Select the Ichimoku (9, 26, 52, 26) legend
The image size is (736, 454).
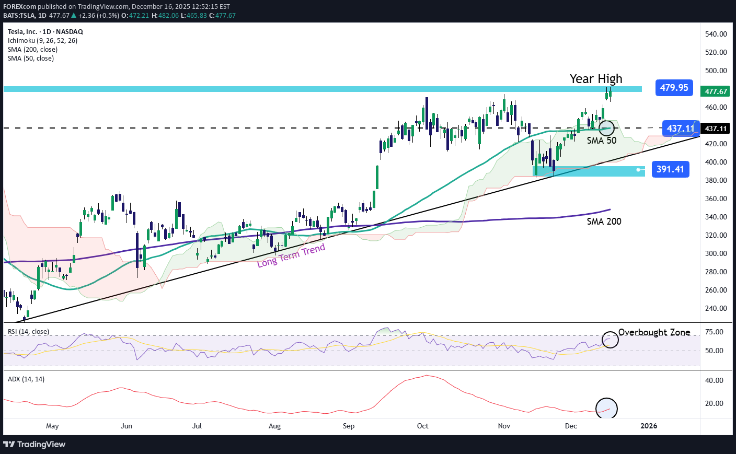click(x=42, y=41)
